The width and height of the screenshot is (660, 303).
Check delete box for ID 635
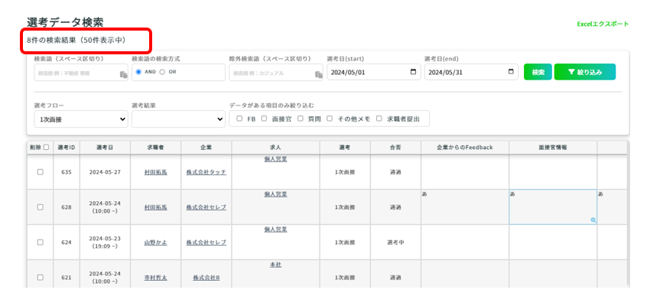41,172
